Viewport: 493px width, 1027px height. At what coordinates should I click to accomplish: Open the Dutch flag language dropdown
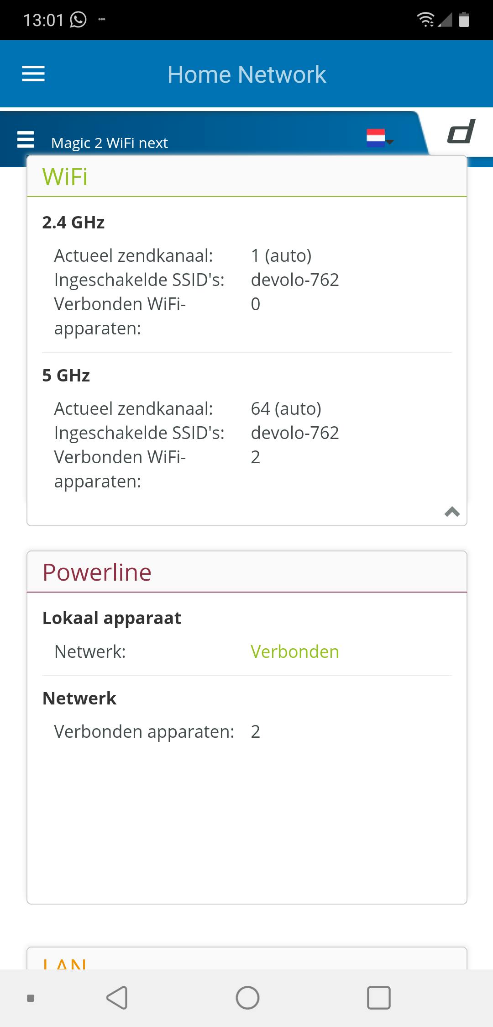tap(379, 138)
